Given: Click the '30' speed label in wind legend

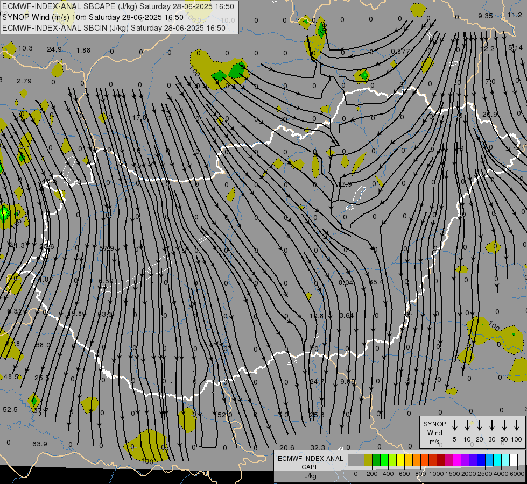Looking at the screenshot, I should [x=491, y=439].
